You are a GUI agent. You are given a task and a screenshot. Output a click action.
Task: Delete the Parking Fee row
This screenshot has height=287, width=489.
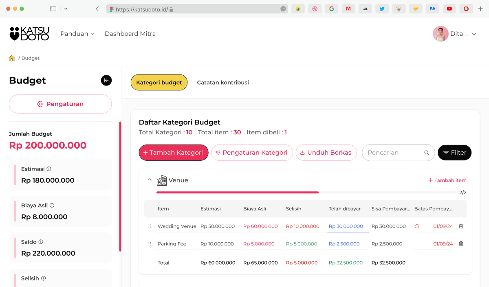click(x=461, y=244)
